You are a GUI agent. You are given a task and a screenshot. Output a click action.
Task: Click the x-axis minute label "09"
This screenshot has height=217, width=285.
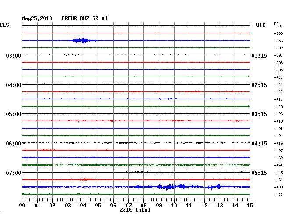[x=159, y=206]
